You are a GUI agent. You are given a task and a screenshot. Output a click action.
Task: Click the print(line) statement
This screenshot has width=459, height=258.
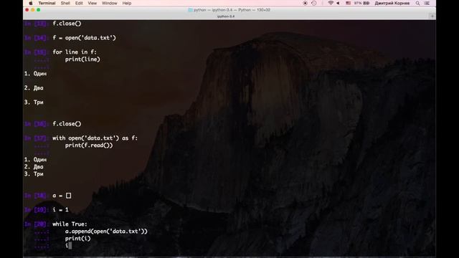82,59
